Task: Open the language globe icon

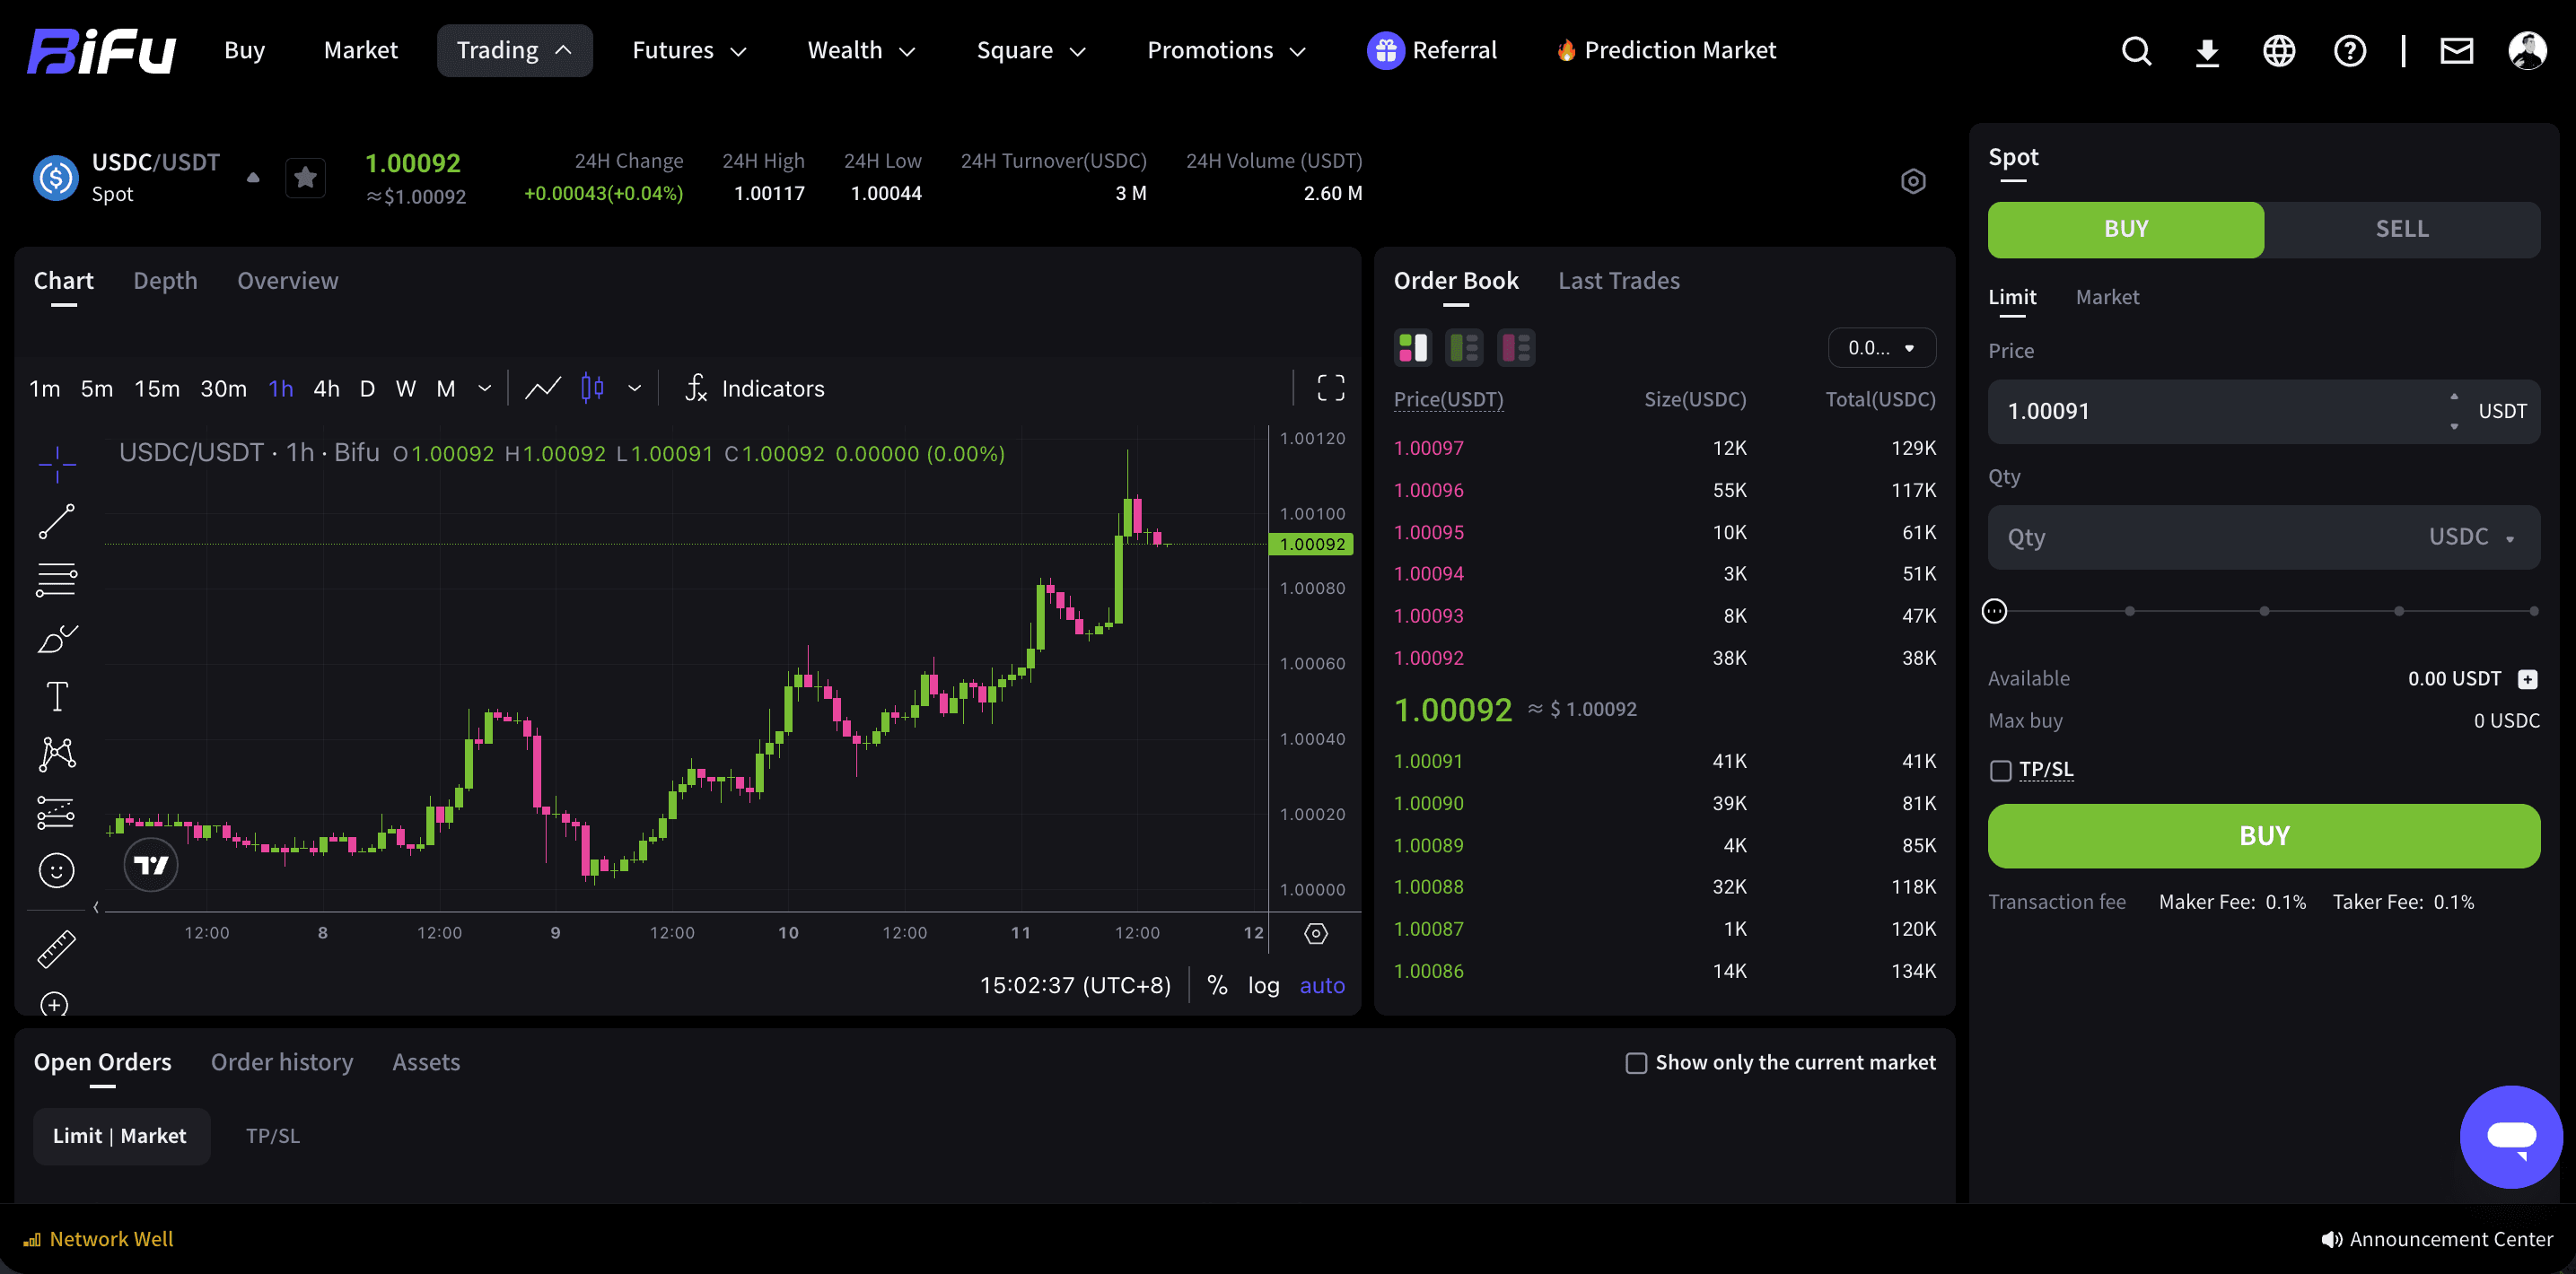Action: pos(2279,51)
